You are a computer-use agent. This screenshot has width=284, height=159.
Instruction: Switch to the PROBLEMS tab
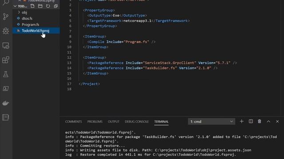pyautogui.click(x=95, y=122)
